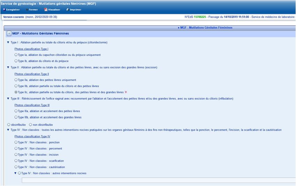296x186 pixels.
Task: Select Type IIb radio button
Action: point(16,86)
